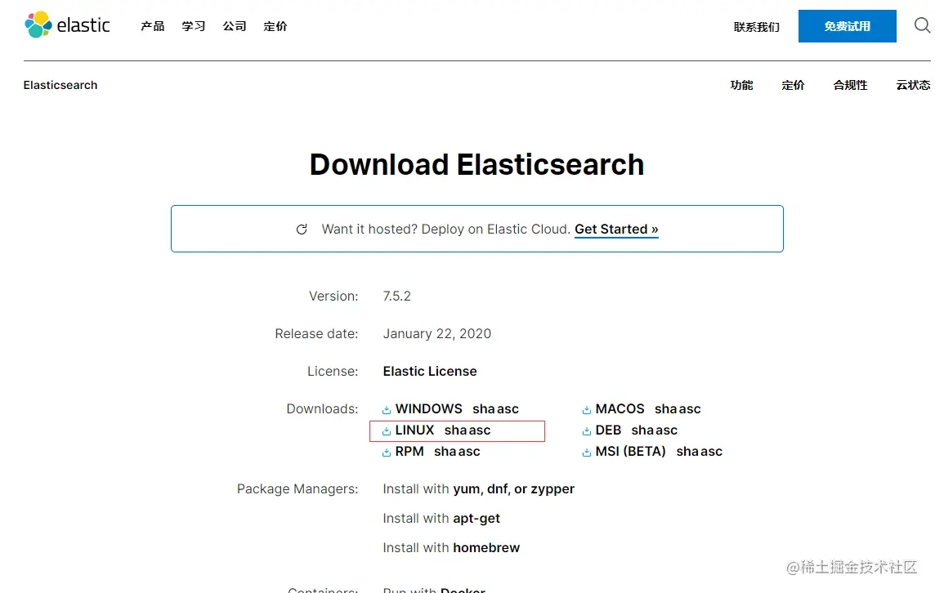Go to the 功能 sub-navigation tab

(x=742, y=85)
